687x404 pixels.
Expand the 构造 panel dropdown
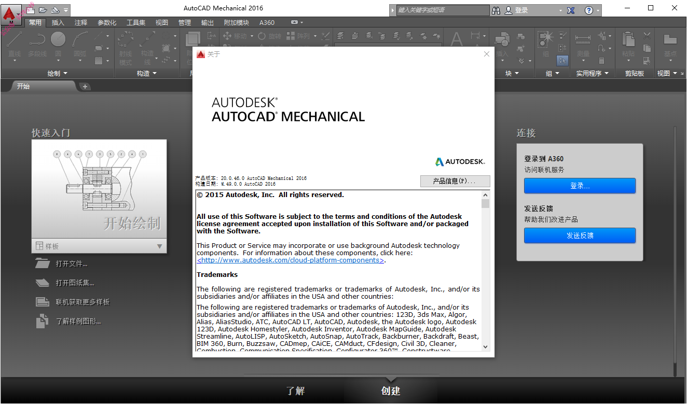point(147,74)
